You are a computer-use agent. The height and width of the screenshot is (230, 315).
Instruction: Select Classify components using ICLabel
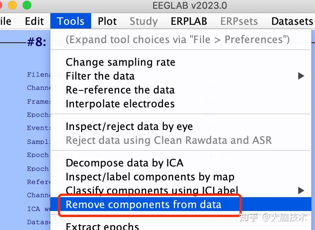(152, 190)
